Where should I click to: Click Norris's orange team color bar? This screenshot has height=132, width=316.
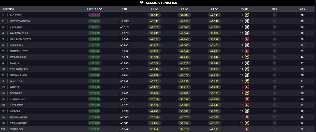click(x=7, y=15)
